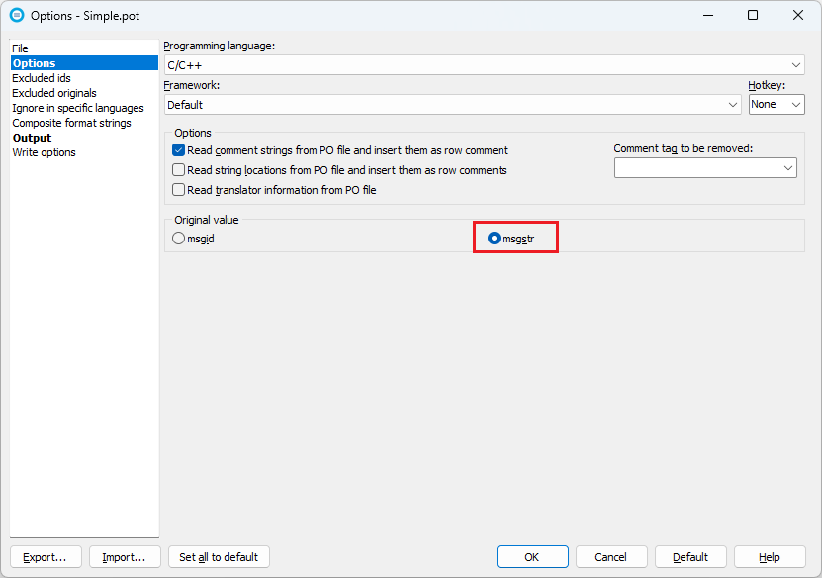Select the Composite format strings page
Image resolution: width=822 pixels, height=578 pixels.
point(71,122)
